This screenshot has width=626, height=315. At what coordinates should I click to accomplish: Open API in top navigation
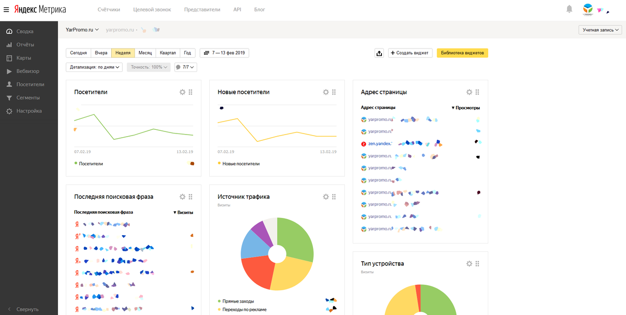coord(237,9)
